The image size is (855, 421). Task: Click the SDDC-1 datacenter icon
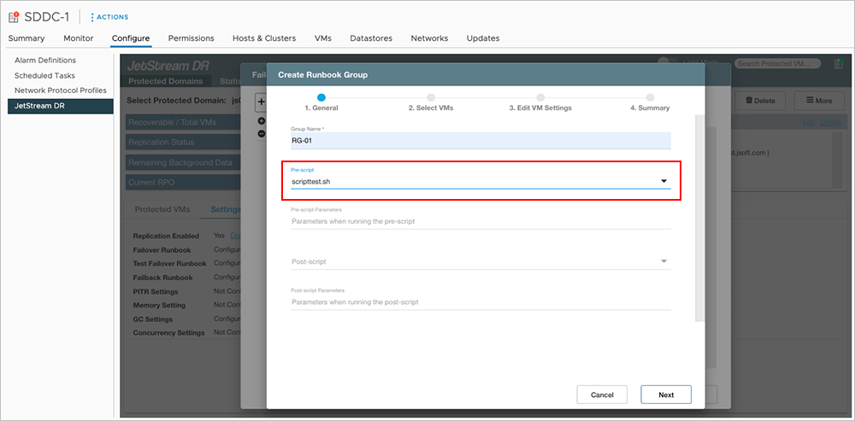click(x=14, y=17)
